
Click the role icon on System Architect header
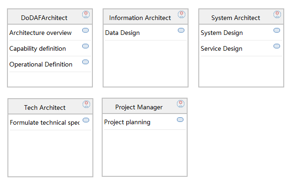pos(277,14)
